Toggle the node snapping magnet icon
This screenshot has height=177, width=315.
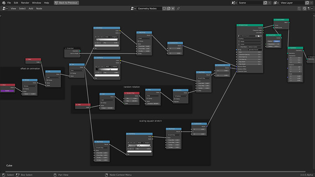click(x=304, y=8)
